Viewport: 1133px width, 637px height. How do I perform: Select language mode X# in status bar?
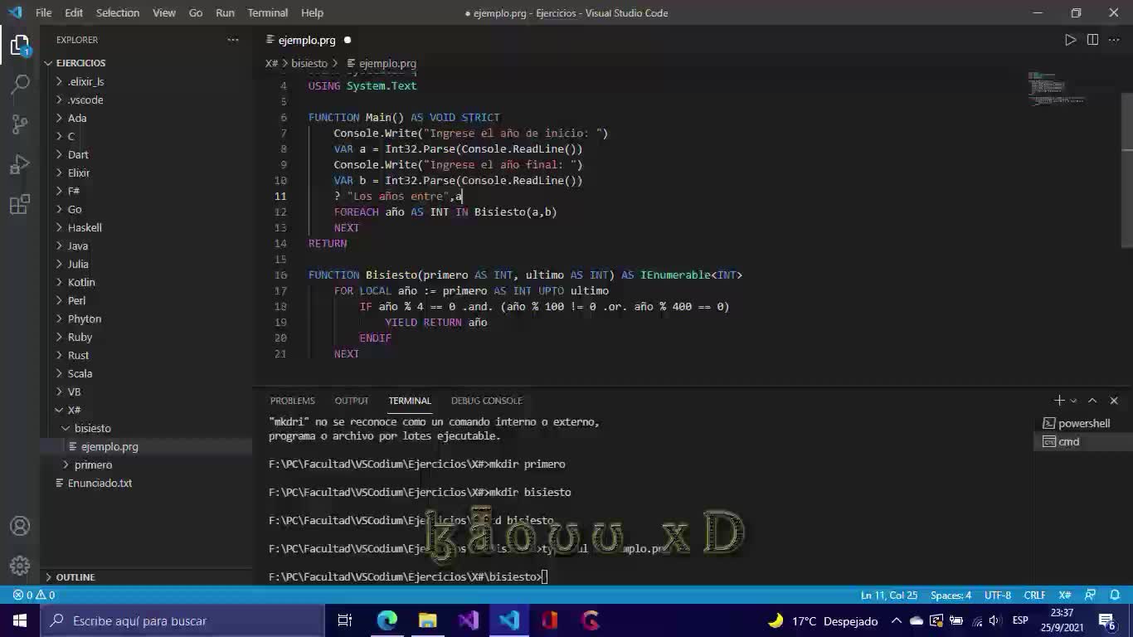point(1065,596)
